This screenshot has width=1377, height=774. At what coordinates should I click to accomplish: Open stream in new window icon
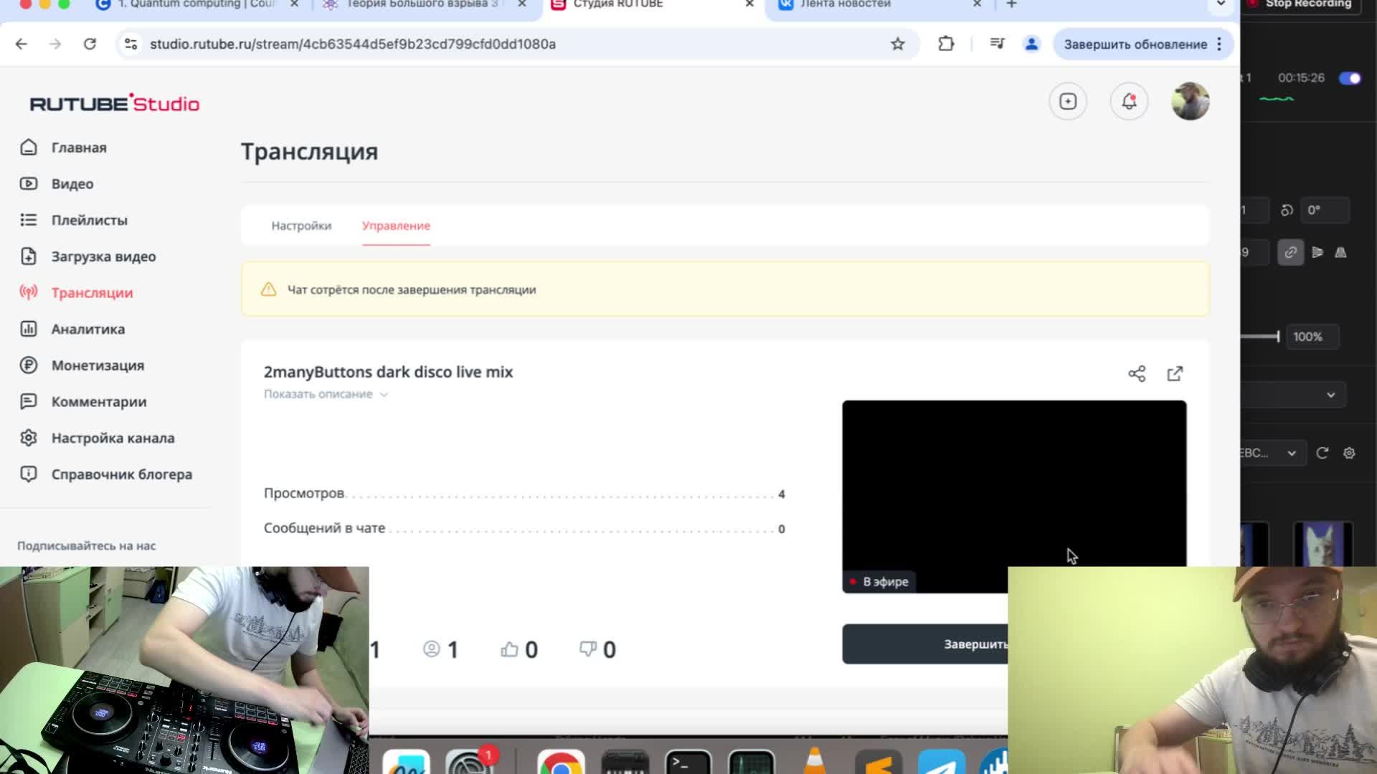tap(1175, 373)
